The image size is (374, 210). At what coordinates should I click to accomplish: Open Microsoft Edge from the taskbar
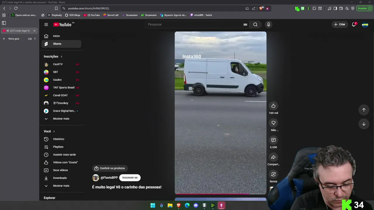(187, 206)
